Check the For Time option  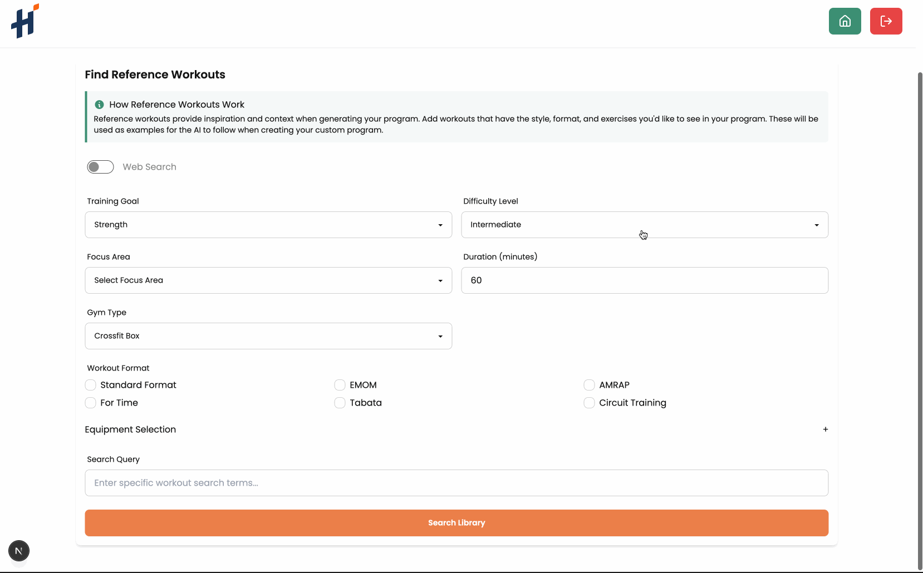(x=91, y=403)
